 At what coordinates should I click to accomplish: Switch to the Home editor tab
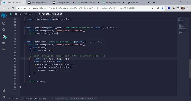coord(29,14)
